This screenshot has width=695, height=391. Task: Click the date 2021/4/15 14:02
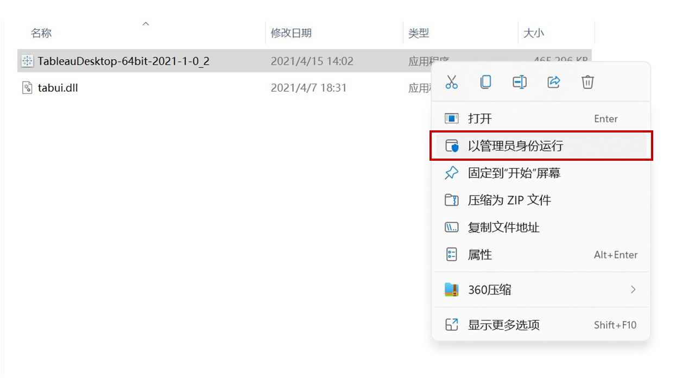click(312, 61)
